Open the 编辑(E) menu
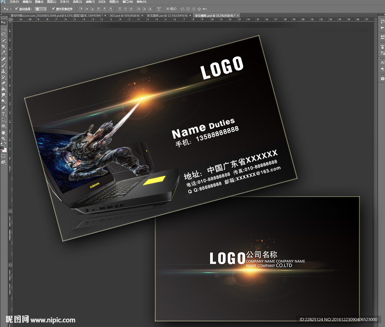Screen dimensions: 385x327 [x=27, y=2]
